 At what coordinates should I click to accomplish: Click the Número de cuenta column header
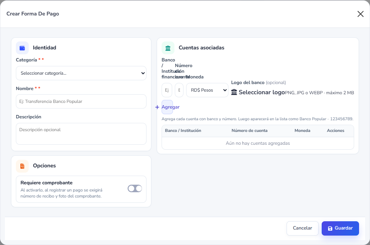tap(250, 130)
